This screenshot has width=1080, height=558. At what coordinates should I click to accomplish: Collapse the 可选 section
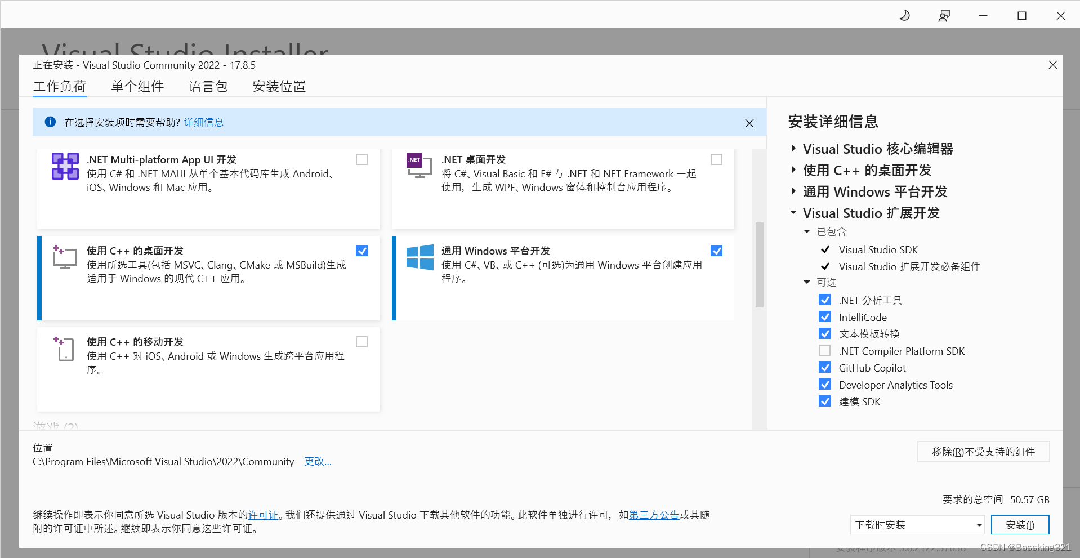coord(807,282)
